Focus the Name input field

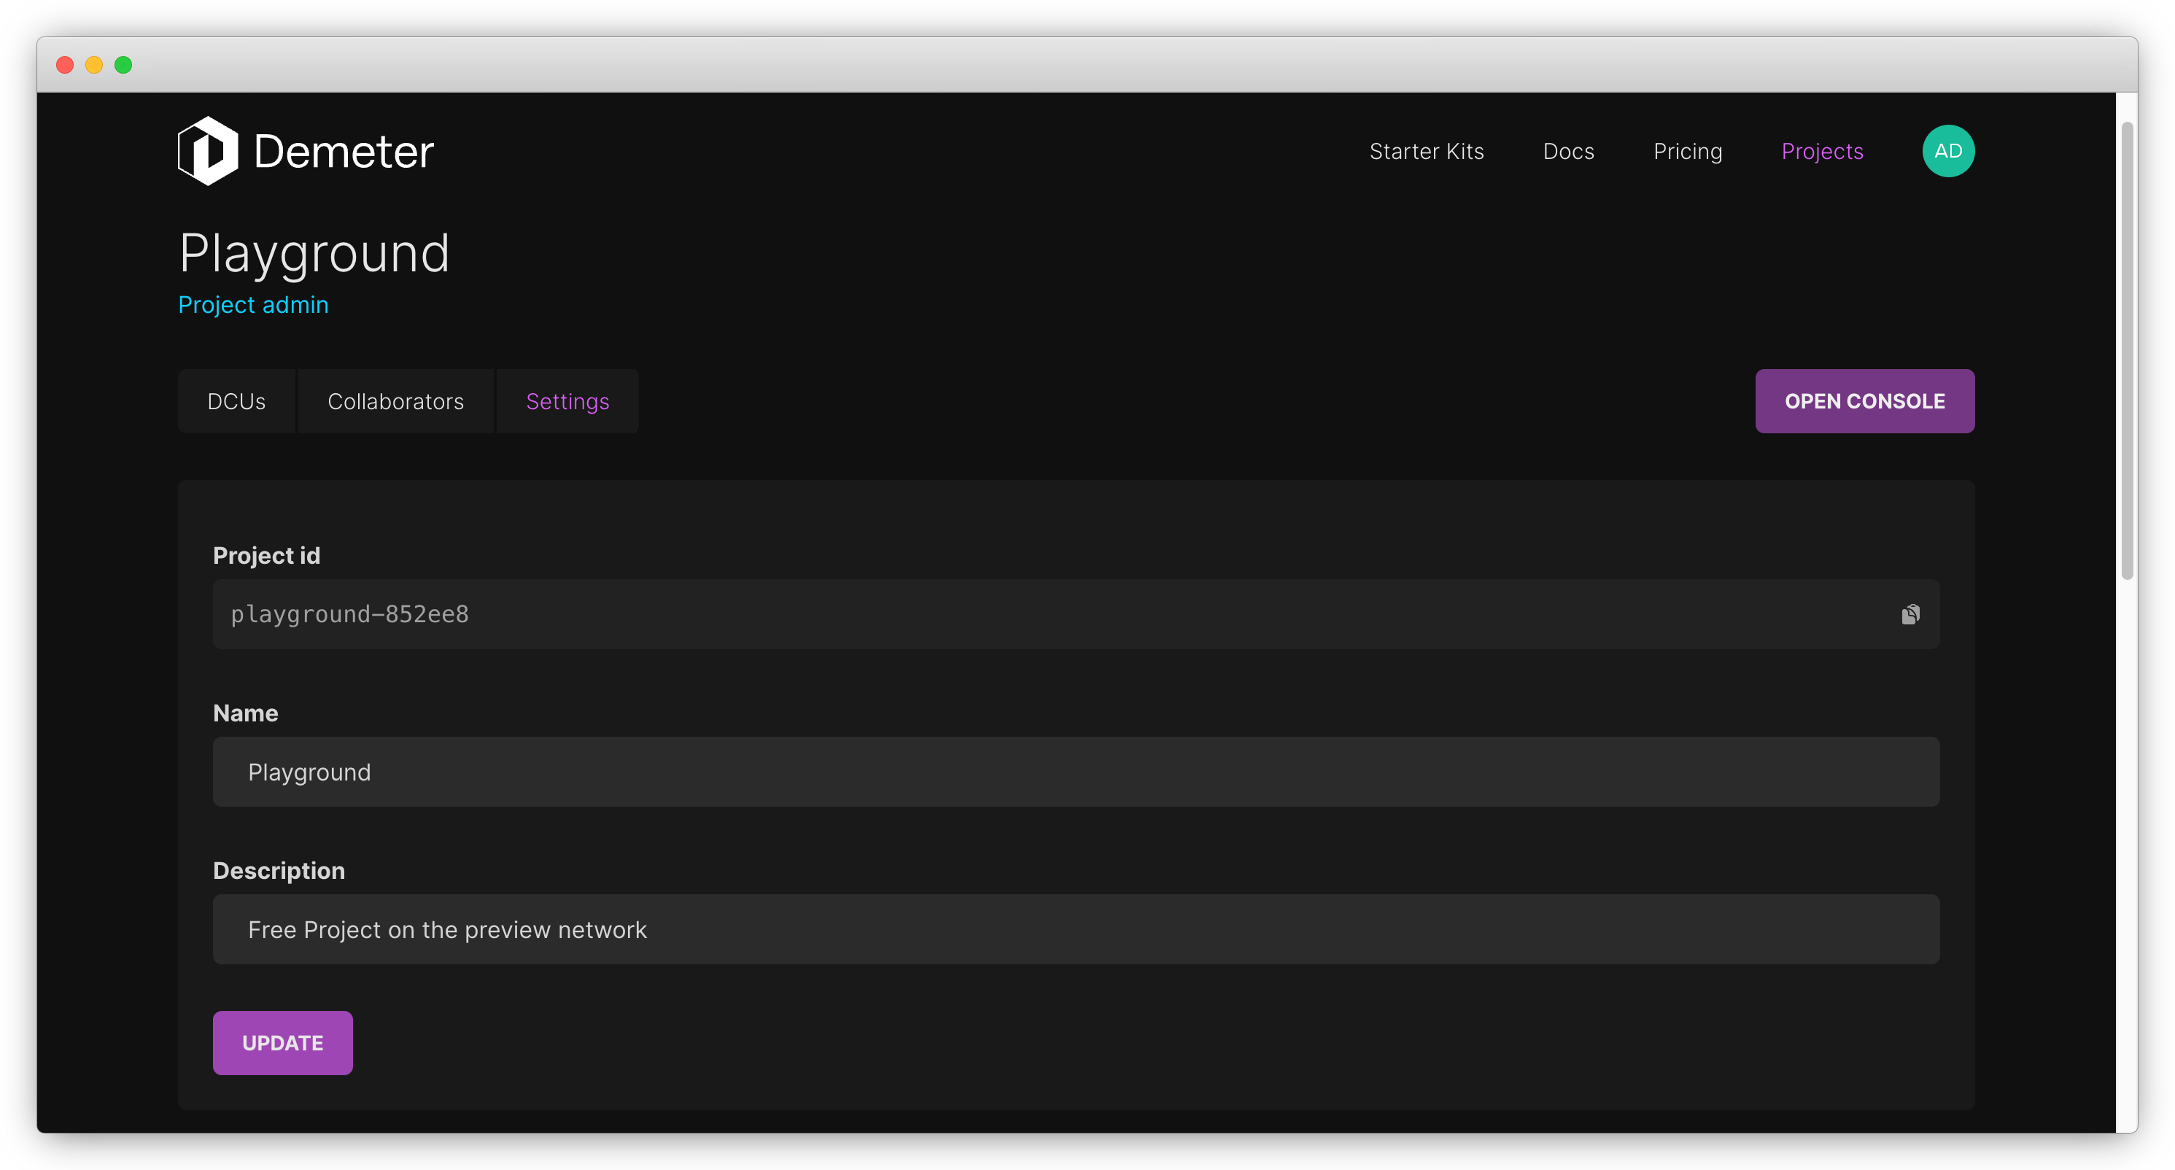coord(1076,772)
